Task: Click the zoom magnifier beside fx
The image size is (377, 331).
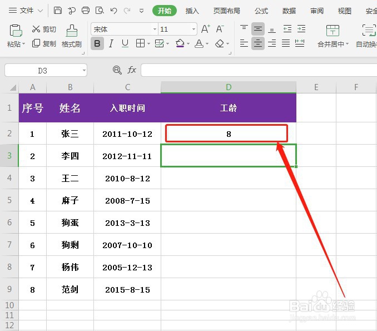Action: click(x=117, y=70)
